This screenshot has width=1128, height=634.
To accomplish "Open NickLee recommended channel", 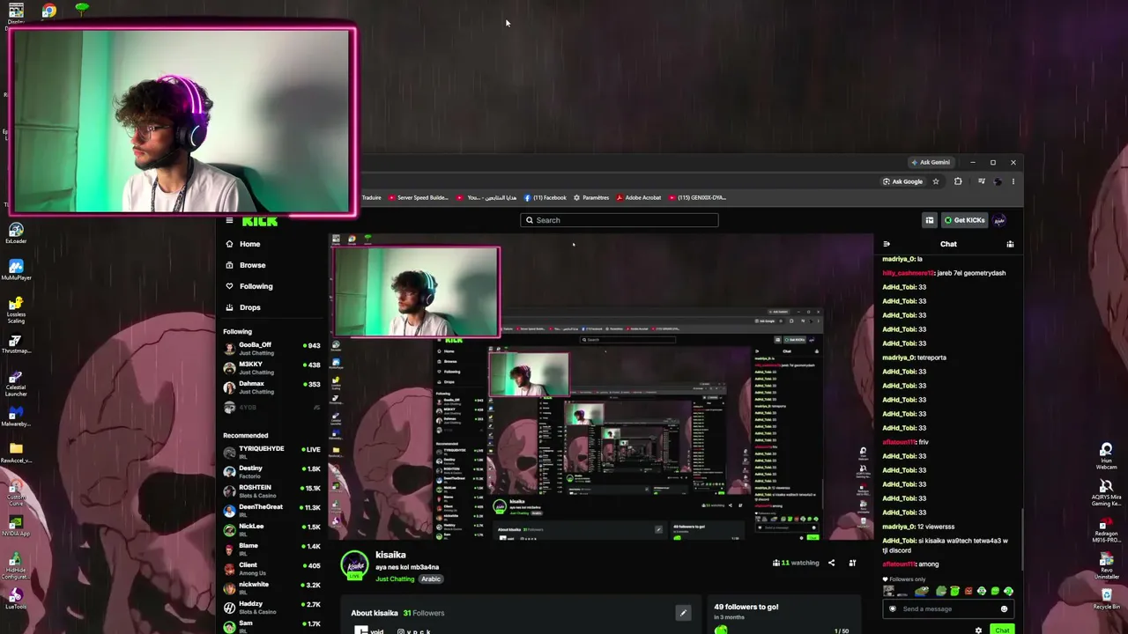I will [272, 530].
